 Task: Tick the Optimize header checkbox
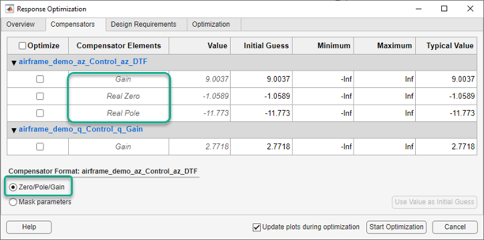point(22,46)
